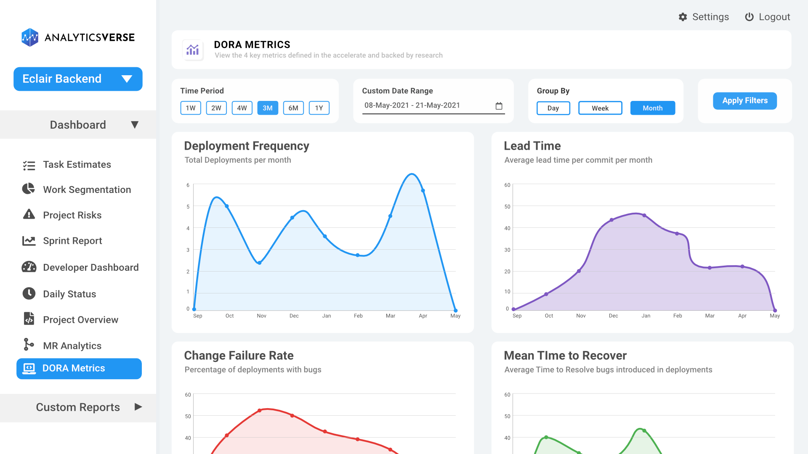Select the Task Estimates checklist icon
The height and width of the screenshot is (454, 808).
(29, 165)
